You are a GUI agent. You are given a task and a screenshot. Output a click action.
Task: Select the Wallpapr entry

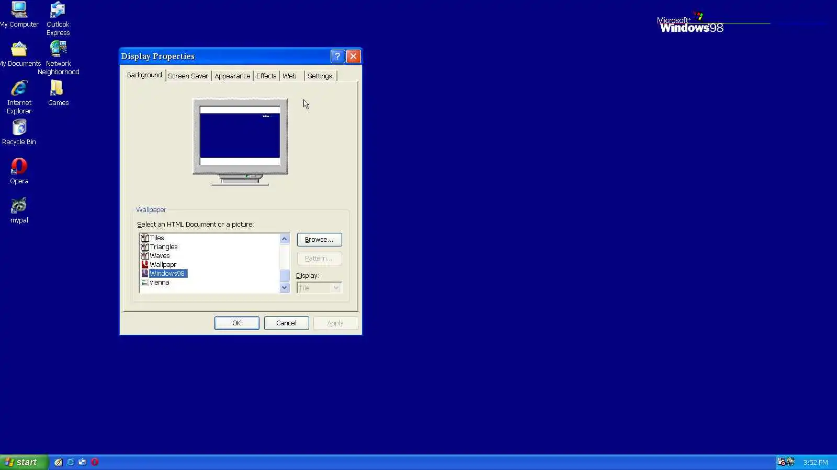(x=159, y=265)
